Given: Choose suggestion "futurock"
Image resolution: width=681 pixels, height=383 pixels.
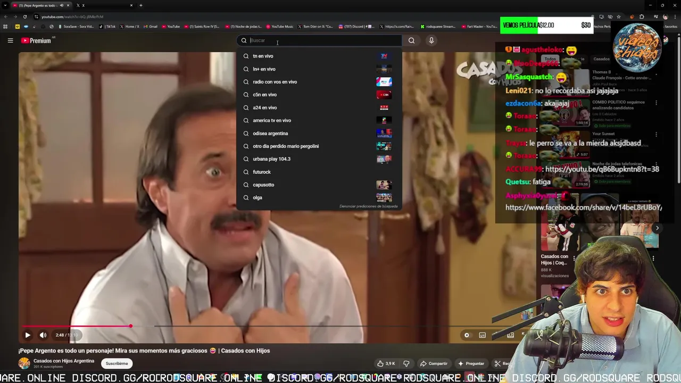Looking at the screenshot, I should (319, 172).
